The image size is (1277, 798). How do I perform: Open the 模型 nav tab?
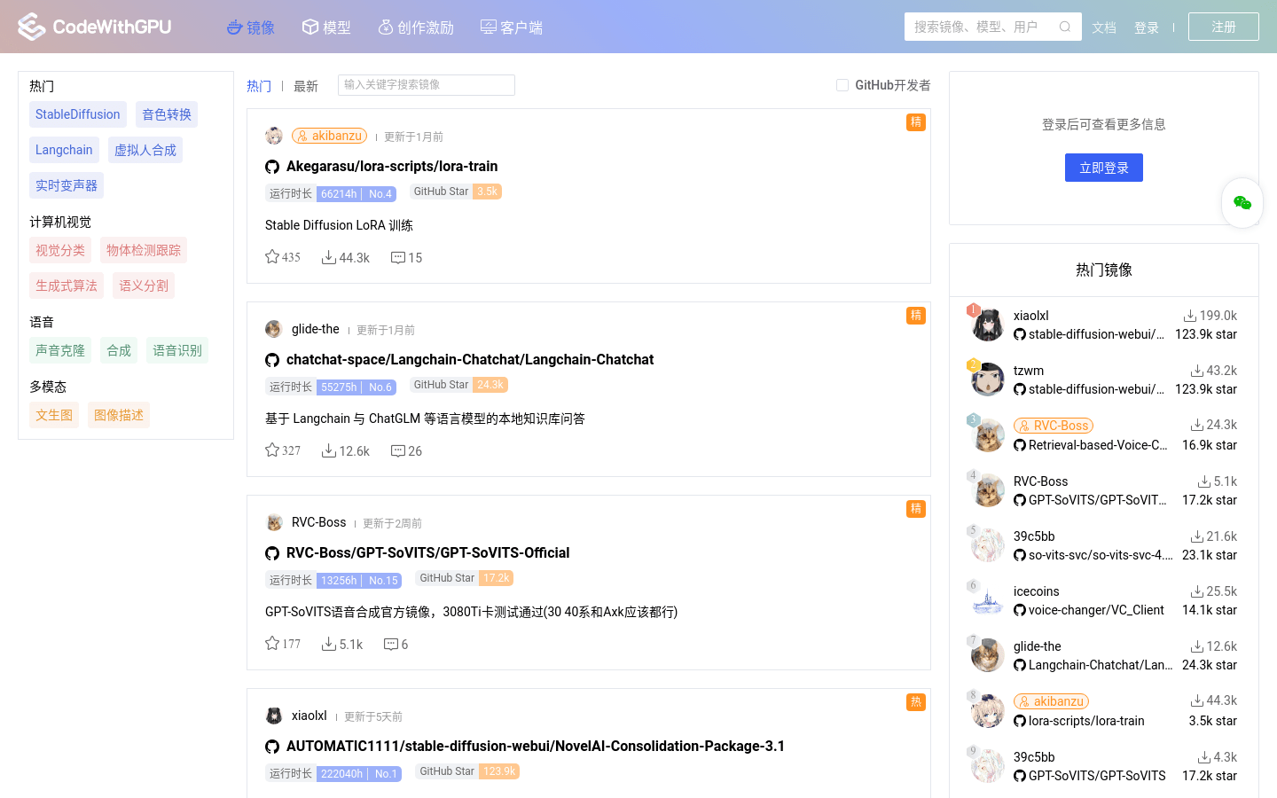pyautogui.click(x=326, y=27)
